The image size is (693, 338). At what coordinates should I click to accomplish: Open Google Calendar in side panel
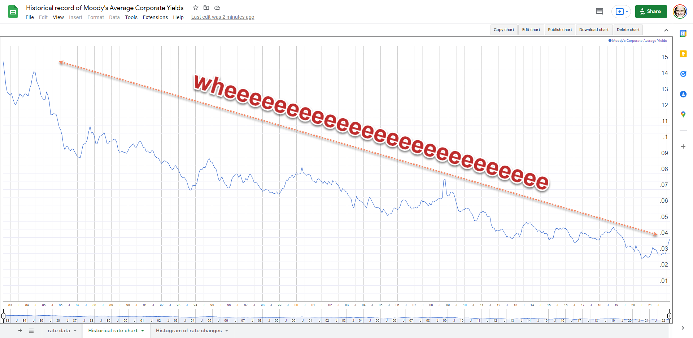tap(683, 34)
